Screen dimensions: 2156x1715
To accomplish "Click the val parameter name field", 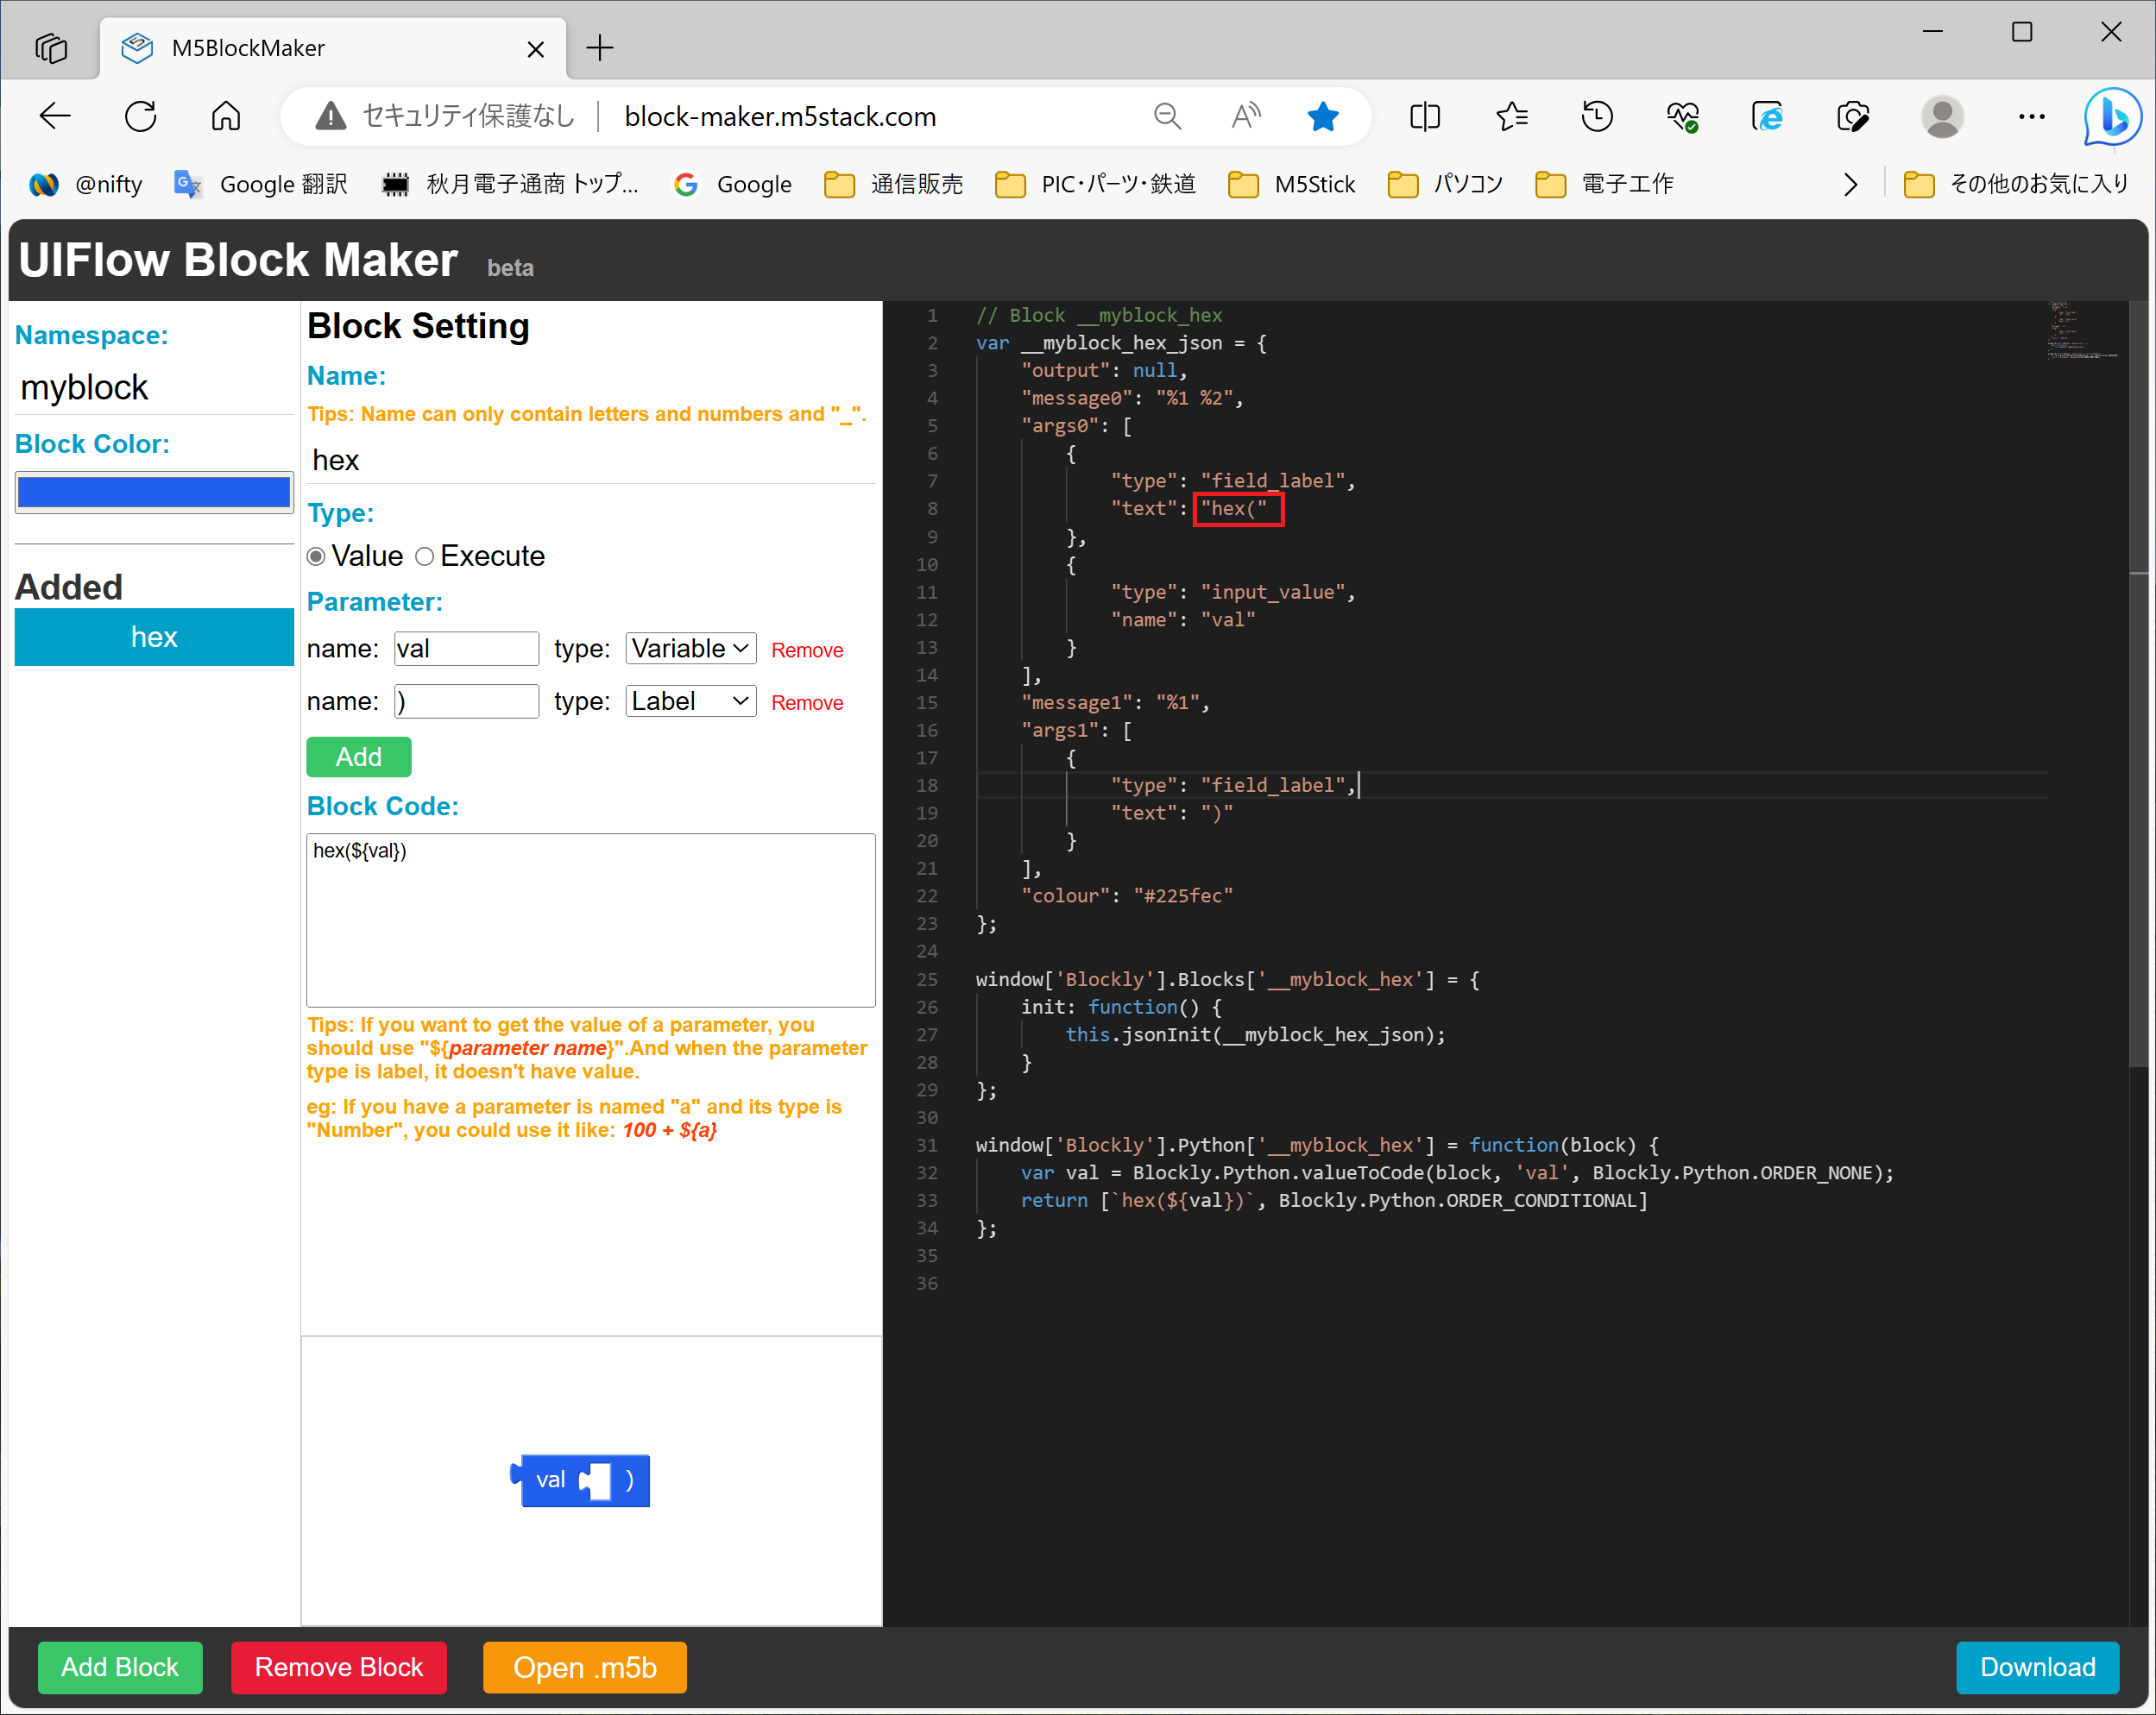I will click(x=467, y=649).
